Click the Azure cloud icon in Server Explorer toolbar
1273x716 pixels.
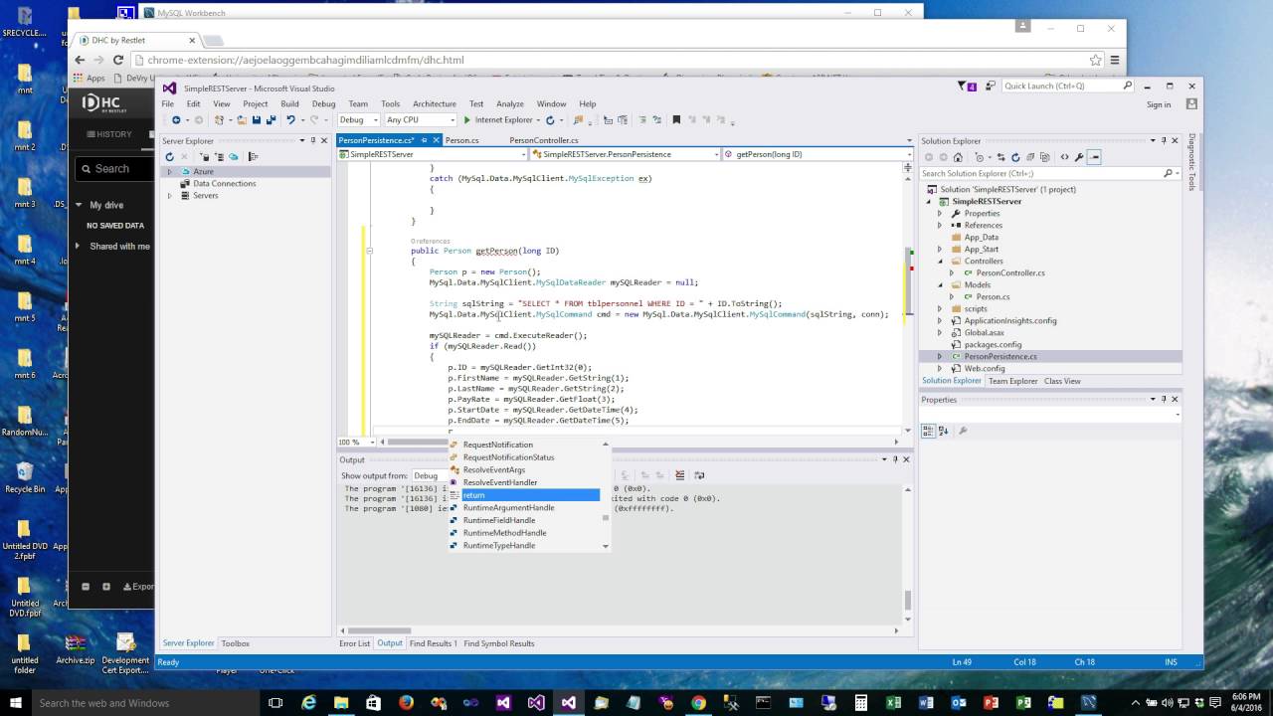[x=234, y=157]
